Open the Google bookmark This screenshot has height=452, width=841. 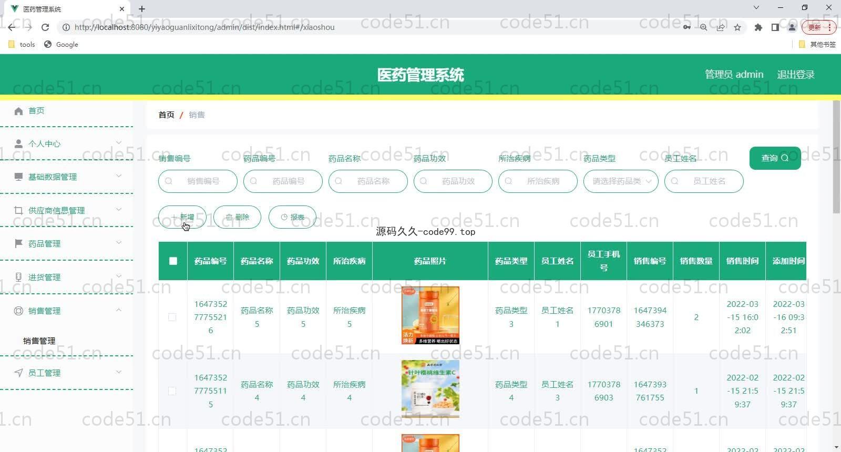[61, 45]
